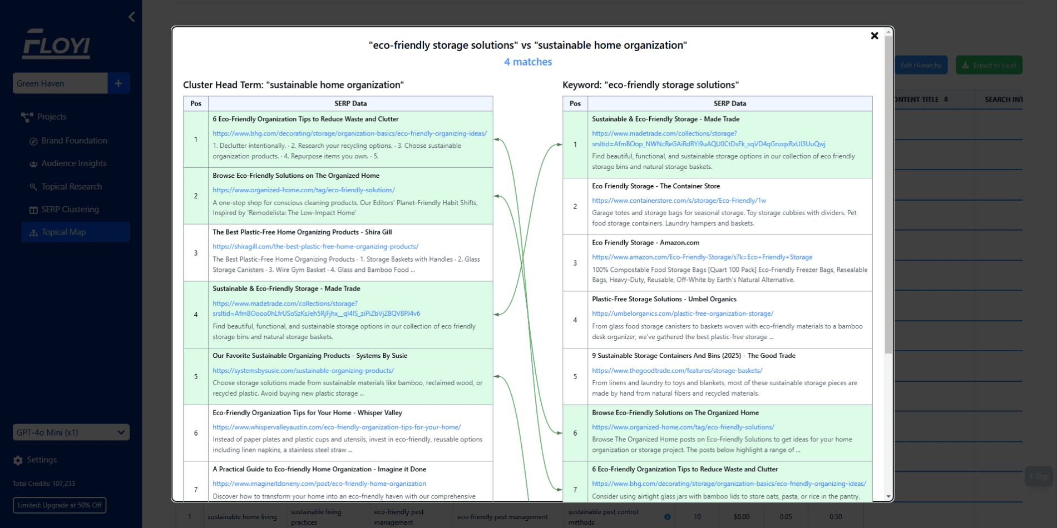Click the Edit Hierarchy button
Screen dimensions: 1057x528
pos(921,65)
